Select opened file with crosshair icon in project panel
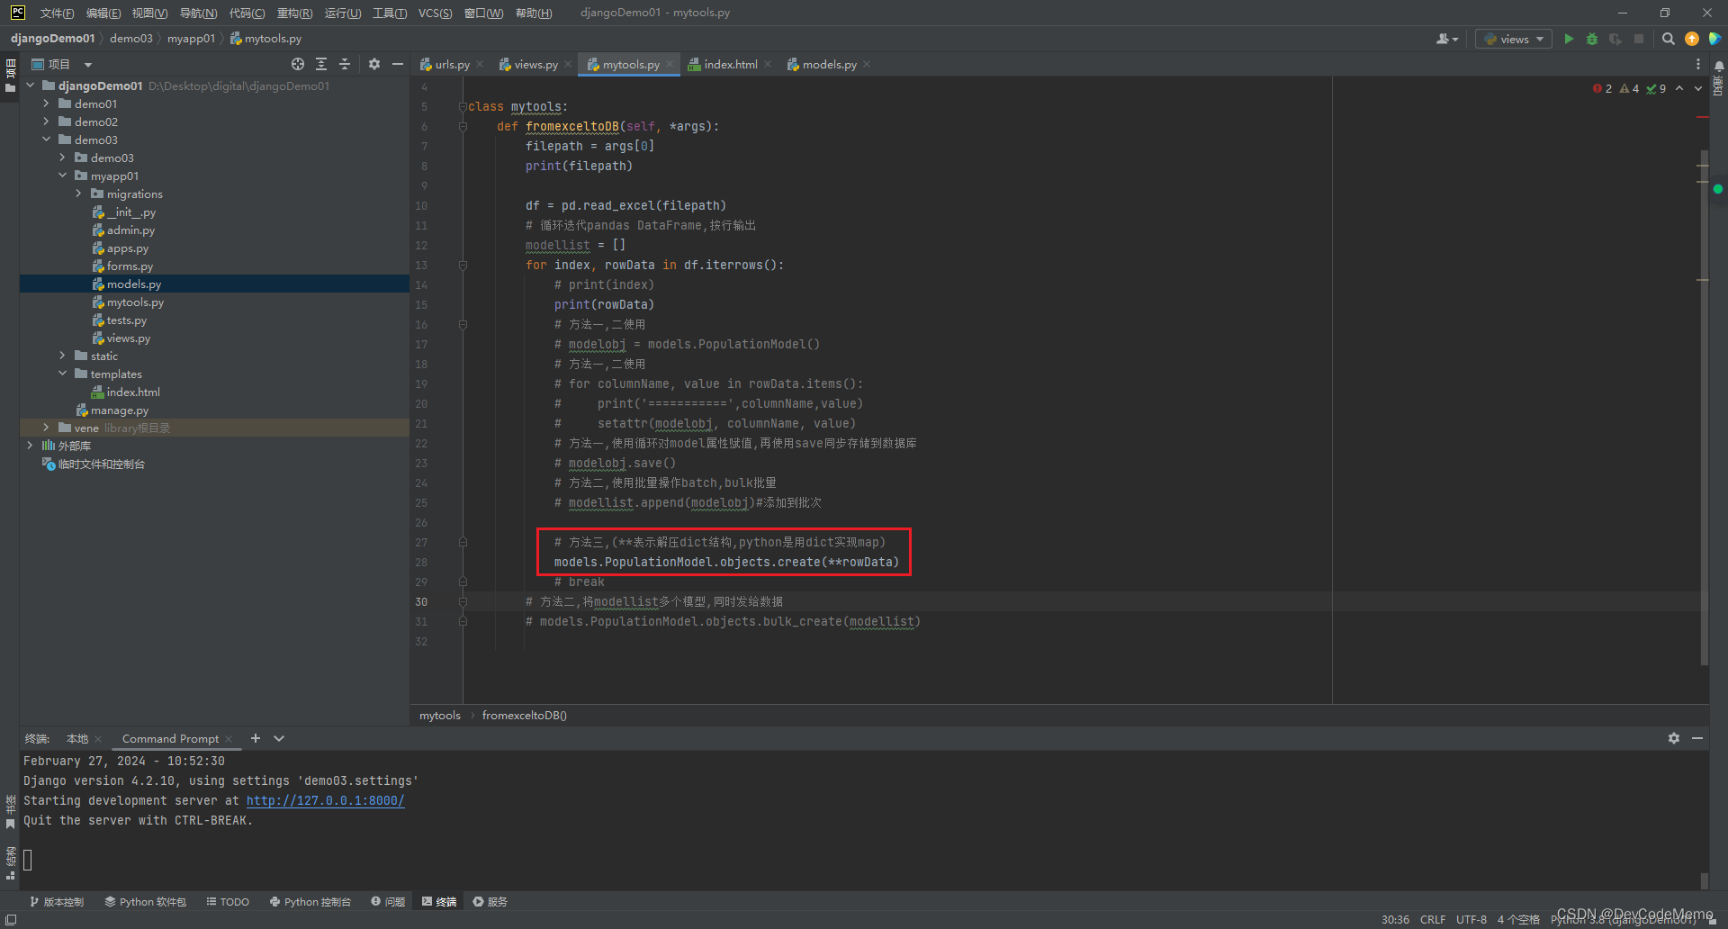This screenshot has width=1728, height=929. 298,64
